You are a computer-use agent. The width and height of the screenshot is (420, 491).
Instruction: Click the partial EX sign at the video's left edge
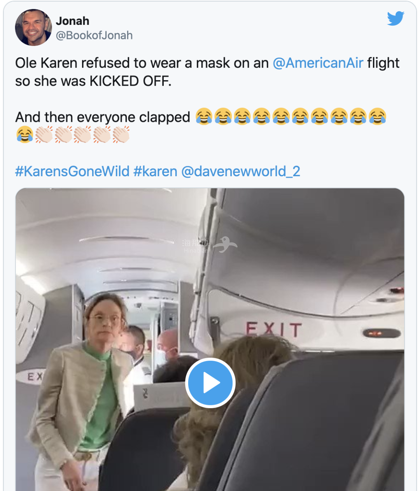(35, 377)
